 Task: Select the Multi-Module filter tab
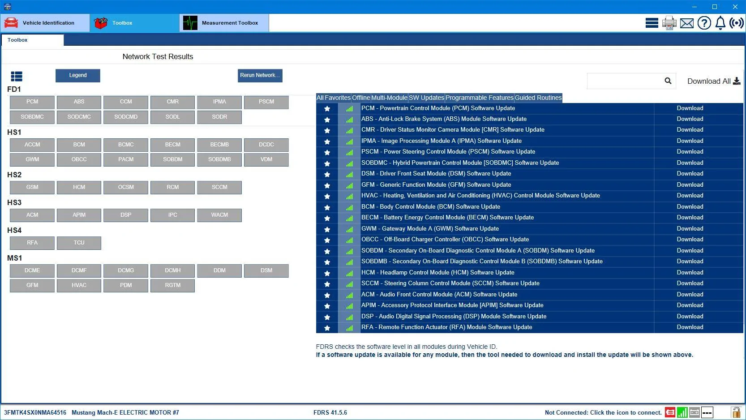tap(389, 98)
